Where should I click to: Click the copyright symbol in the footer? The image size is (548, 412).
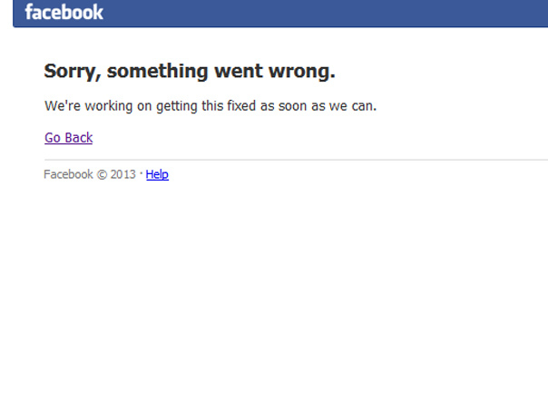102,174
